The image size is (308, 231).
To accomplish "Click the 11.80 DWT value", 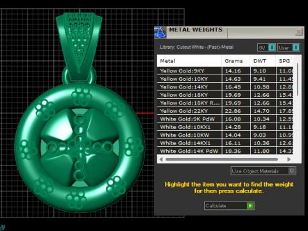I will coord(261,151).
